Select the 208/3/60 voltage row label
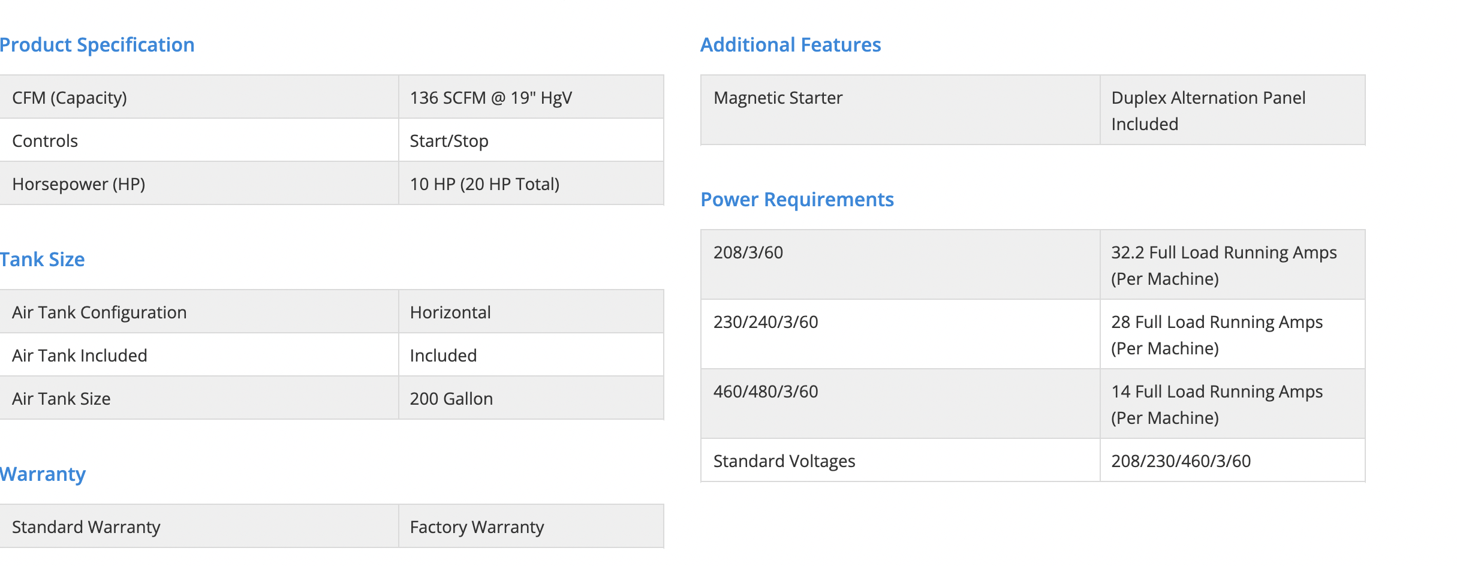This screenshot has width=1457, height=566. pos(748,252)
